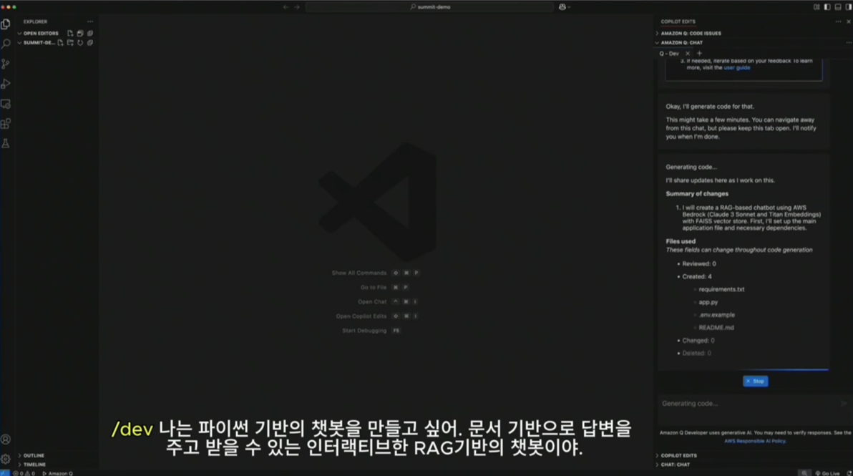The width and height of the screenshot is (853, 476).
Task: Click Open Copilot Edits shortcut hint
Action: 377,316
